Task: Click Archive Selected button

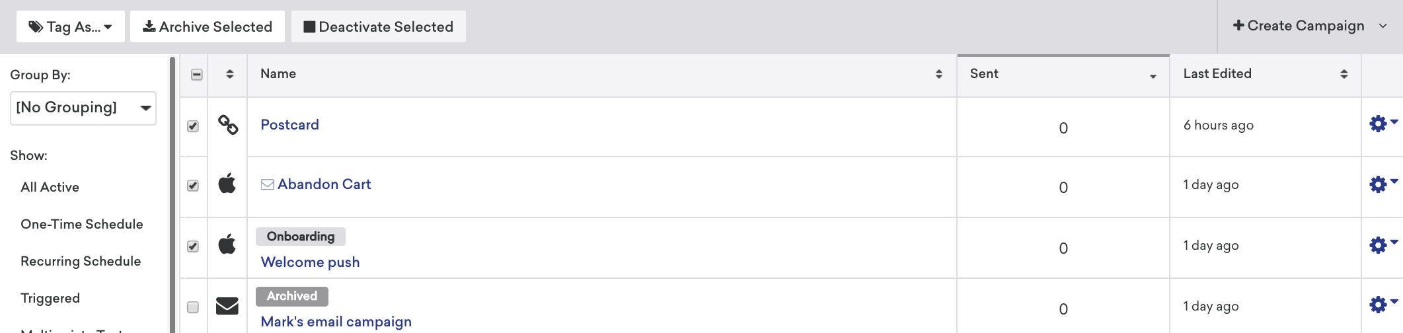Action: (208, 26)
